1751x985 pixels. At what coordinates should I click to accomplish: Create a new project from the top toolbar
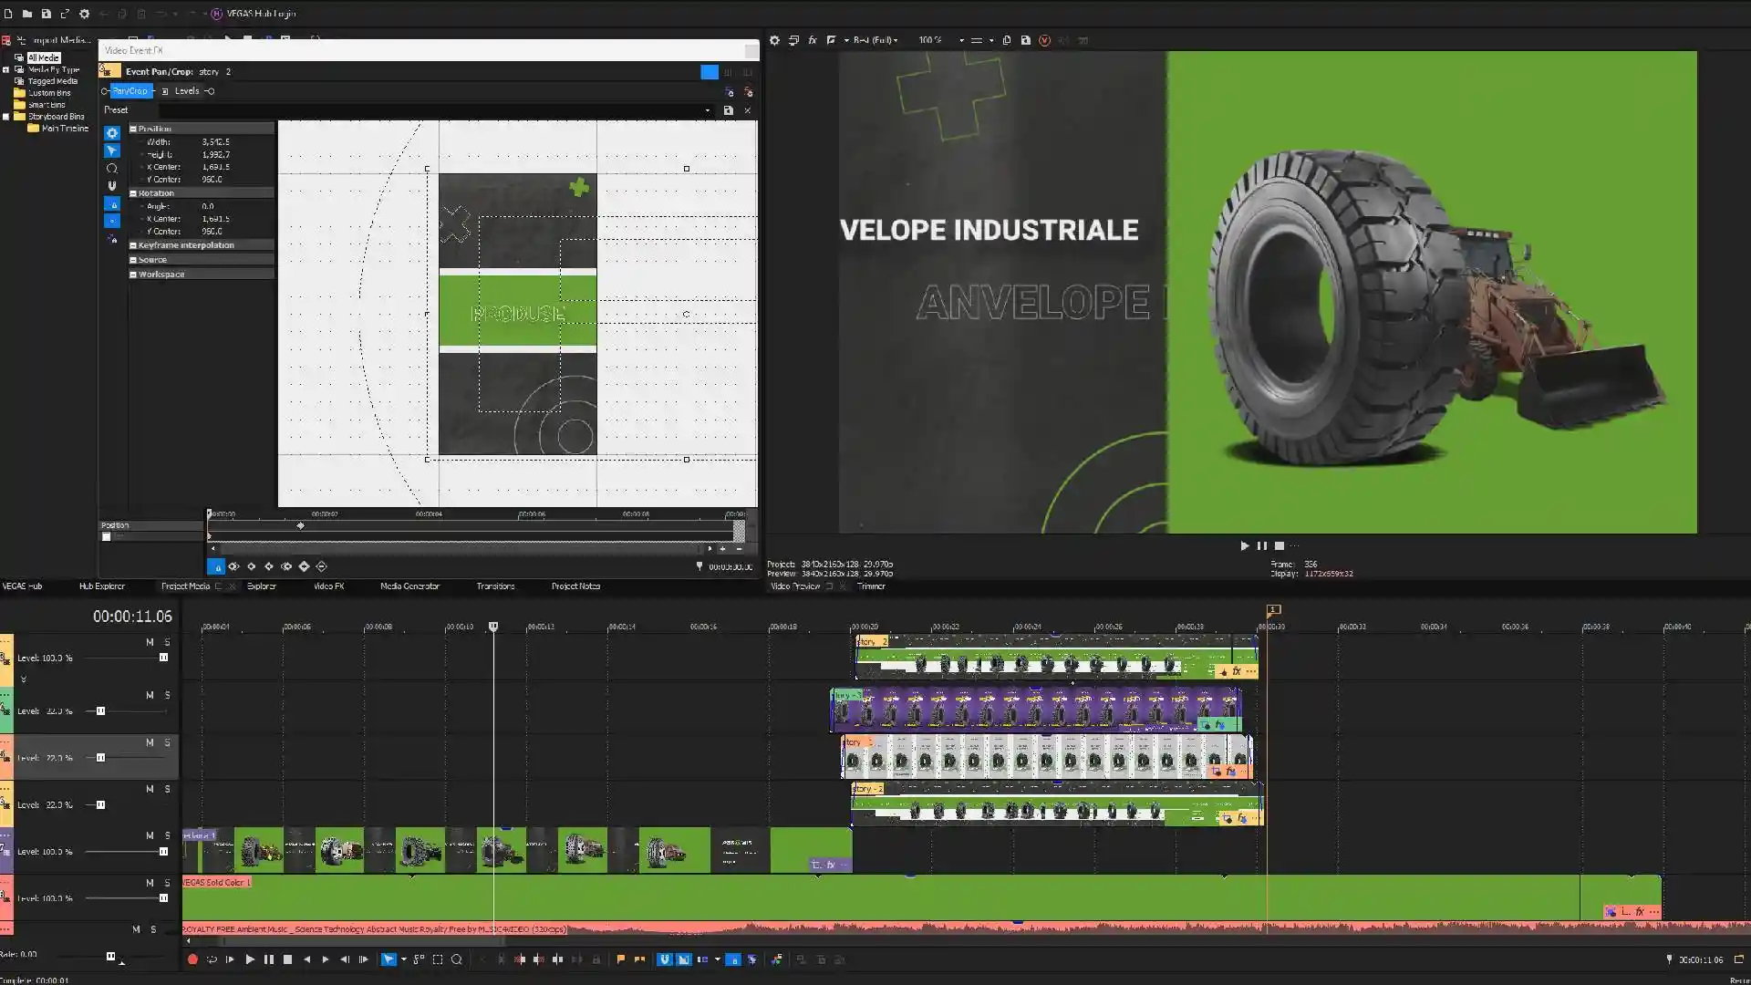click(x=8, y=14)
